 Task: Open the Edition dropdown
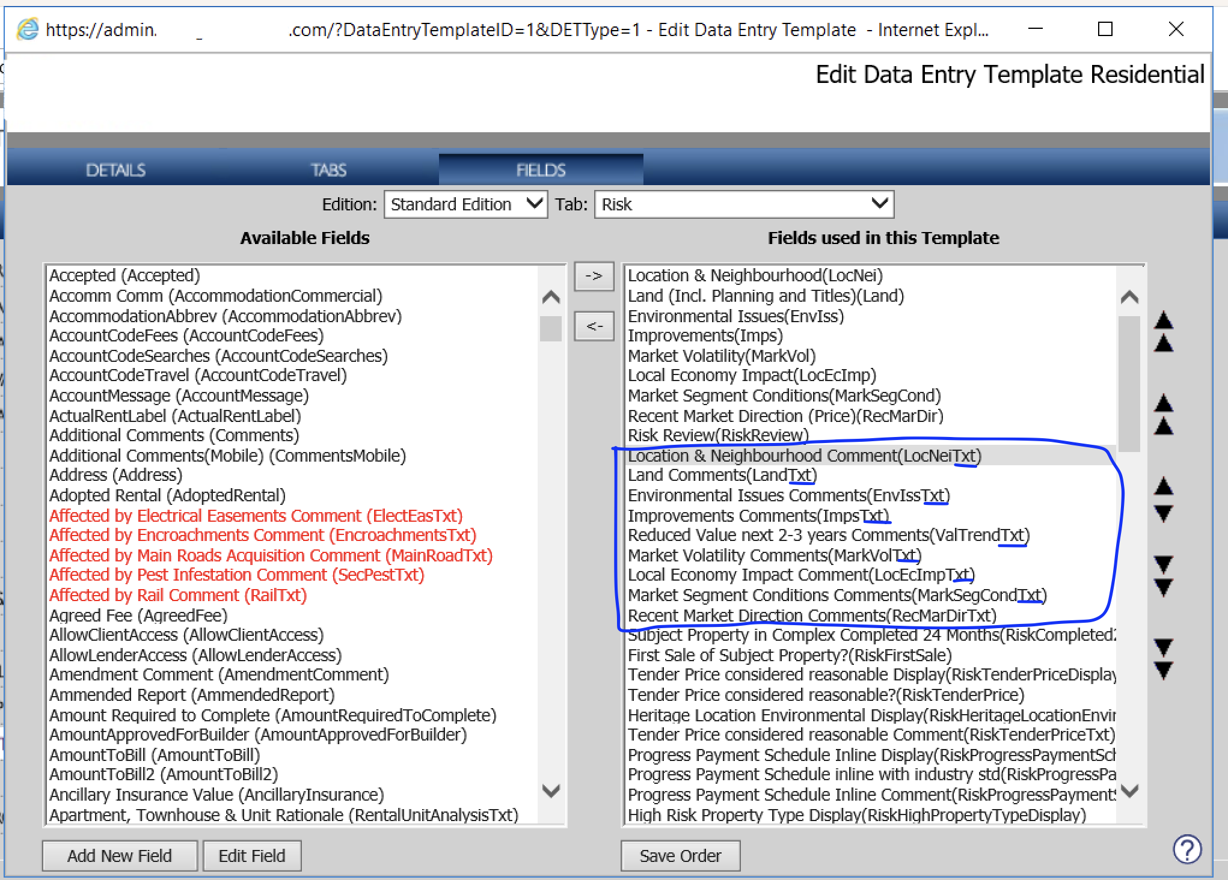click(x=465, y=204)
